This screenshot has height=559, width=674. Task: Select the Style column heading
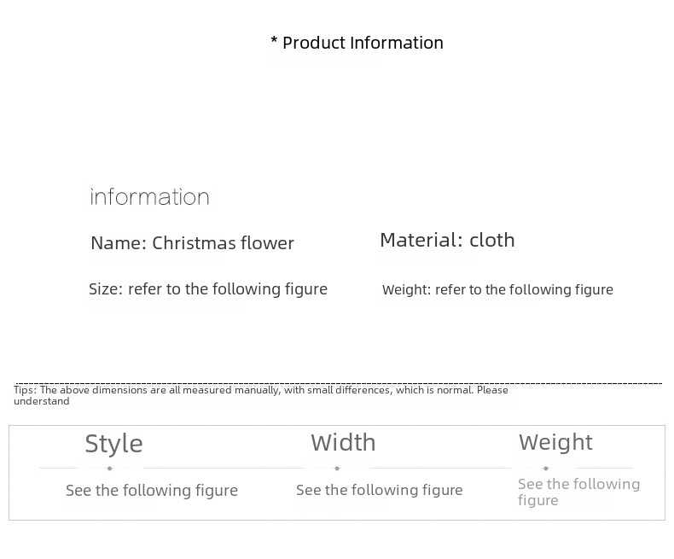point(113,444)
